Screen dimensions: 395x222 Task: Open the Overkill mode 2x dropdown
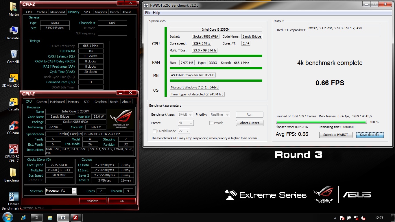(x=184, y=131)
